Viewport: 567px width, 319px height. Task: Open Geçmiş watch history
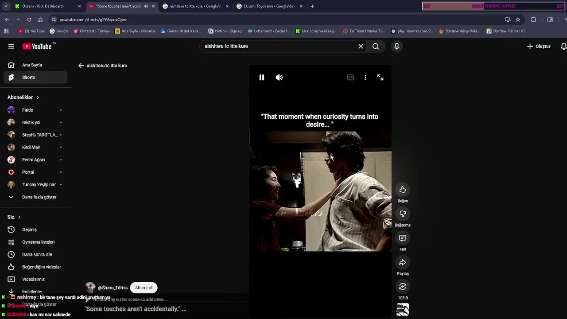click(35, 230)
